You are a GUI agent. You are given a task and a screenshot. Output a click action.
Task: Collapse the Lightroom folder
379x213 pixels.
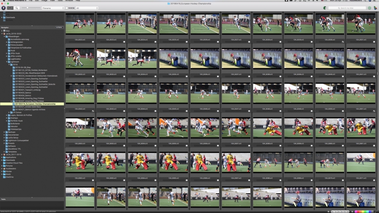(x=6, y=62)
